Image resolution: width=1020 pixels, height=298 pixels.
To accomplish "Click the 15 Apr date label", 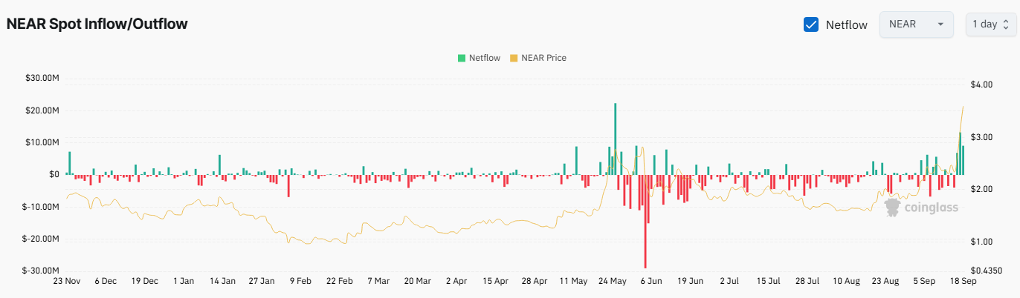I will pos(495,282).
